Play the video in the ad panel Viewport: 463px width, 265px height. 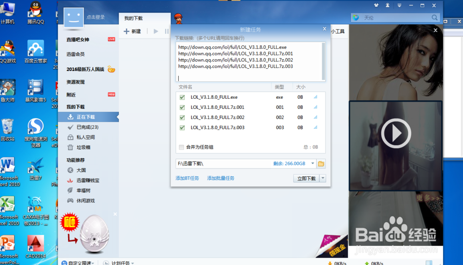[396, 133]
